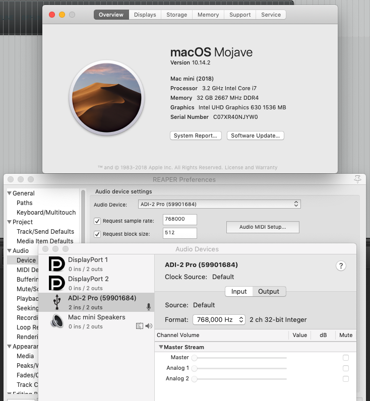Screen dimensions: 370x401
Task: Open Audio Devices help question mark
Action: coord(341,265)
